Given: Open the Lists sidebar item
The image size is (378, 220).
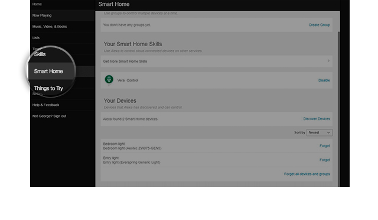Looking at the screenshot, I should point(35,38).
